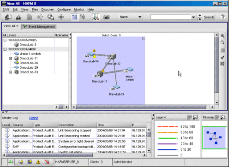This screenshot has height=167, width=229.
Task: Click the Legend panel detach icon
Action: click(x=195, y=117)
